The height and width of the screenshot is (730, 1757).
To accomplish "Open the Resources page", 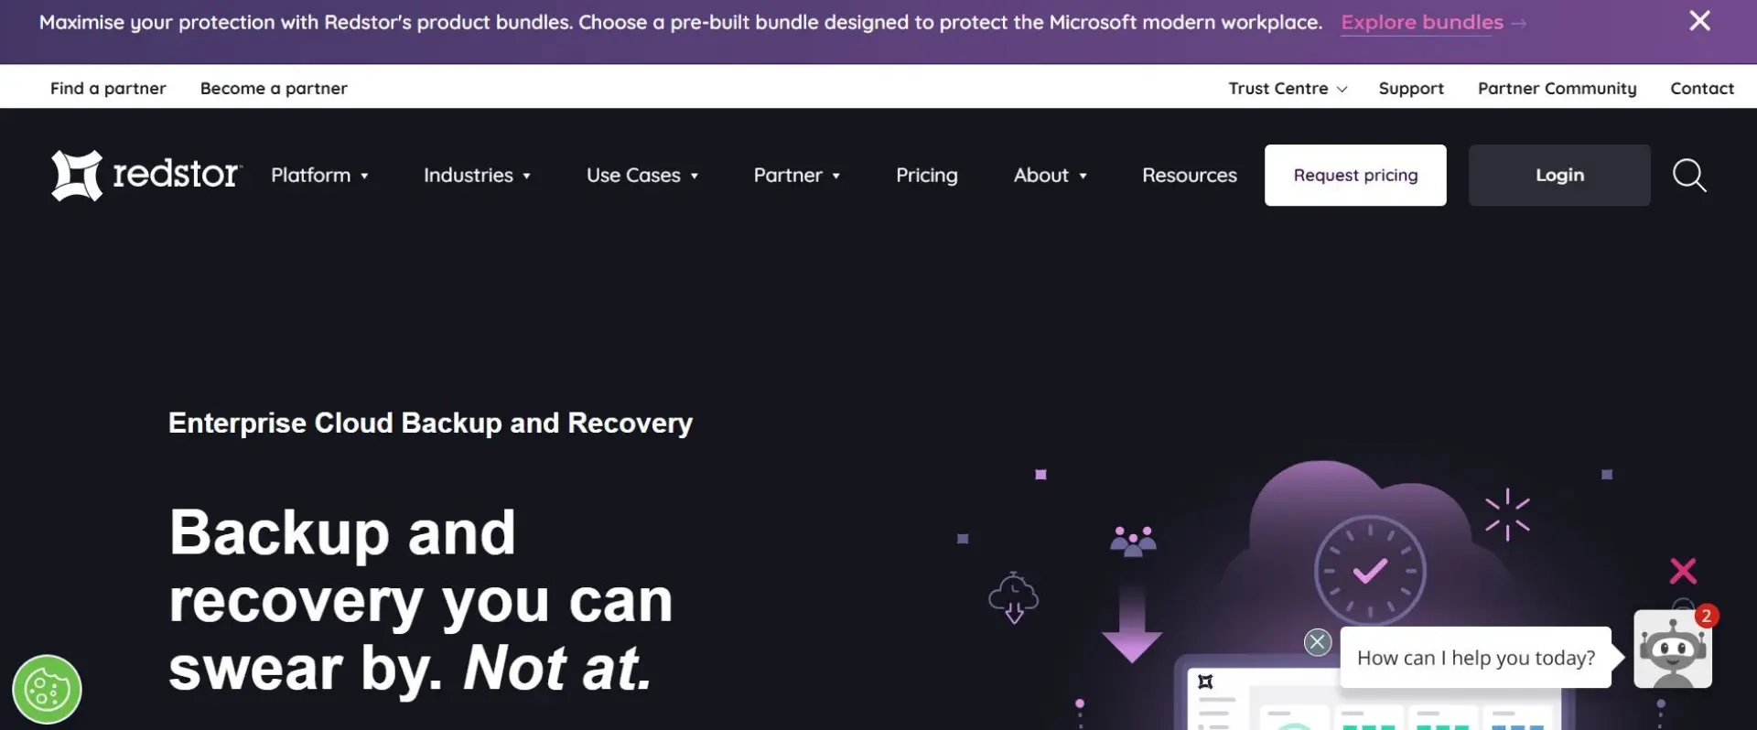I will point(1190,175).
